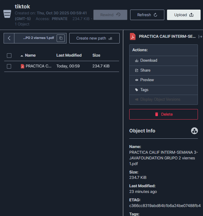Image resolution: width=203 pixels, height=216 pixels.
Task: Choose Share from the Actions list
Action: [x=145, y=70]
